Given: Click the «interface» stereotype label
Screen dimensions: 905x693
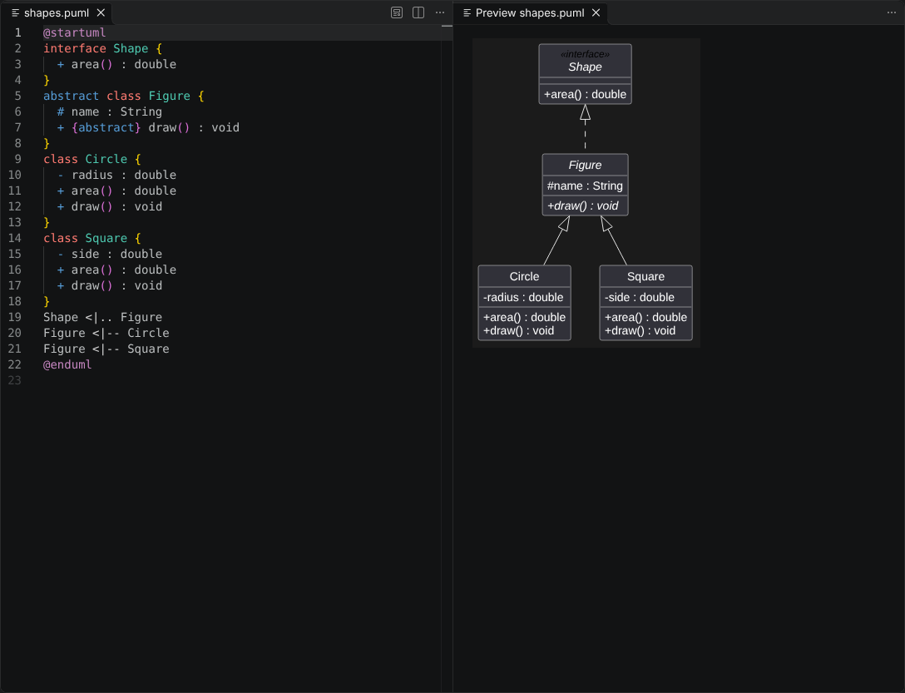Looking at the screenshot, I should point(585,54).
